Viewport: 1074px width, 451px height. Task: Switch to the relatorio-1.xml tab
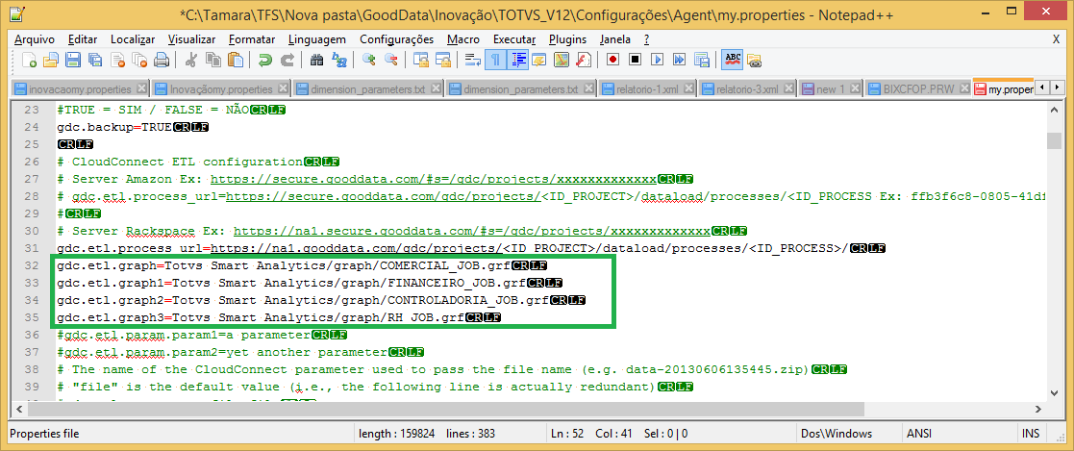point(647,89)
